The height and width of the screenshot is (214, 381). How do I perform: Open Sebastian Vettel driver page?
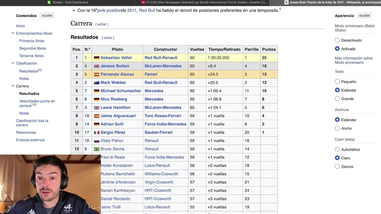click(x=116, y=58)
